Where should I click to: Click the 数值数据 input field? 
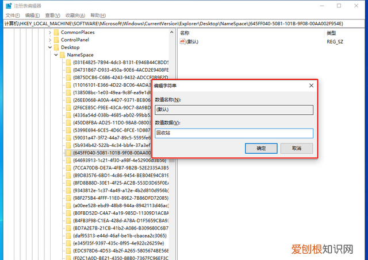coord(233,133)
